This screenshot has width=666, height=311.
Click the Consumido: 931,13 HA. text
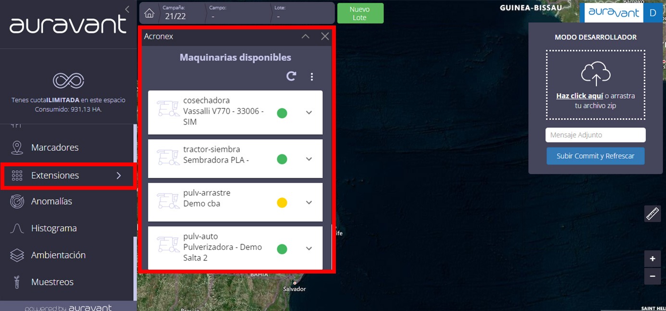coord(68,109)
